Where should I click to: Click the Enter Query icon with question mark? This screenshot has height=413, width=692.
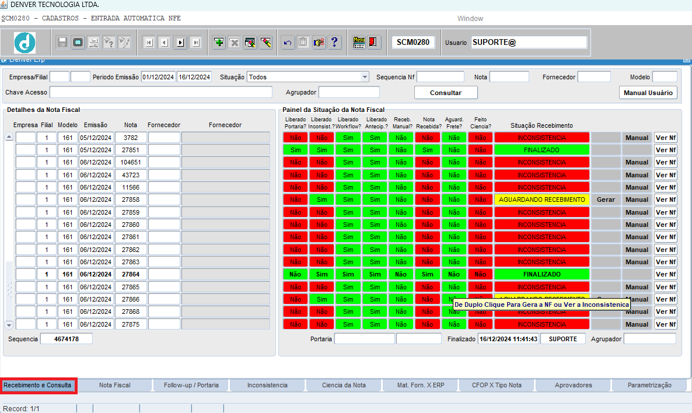109,43
